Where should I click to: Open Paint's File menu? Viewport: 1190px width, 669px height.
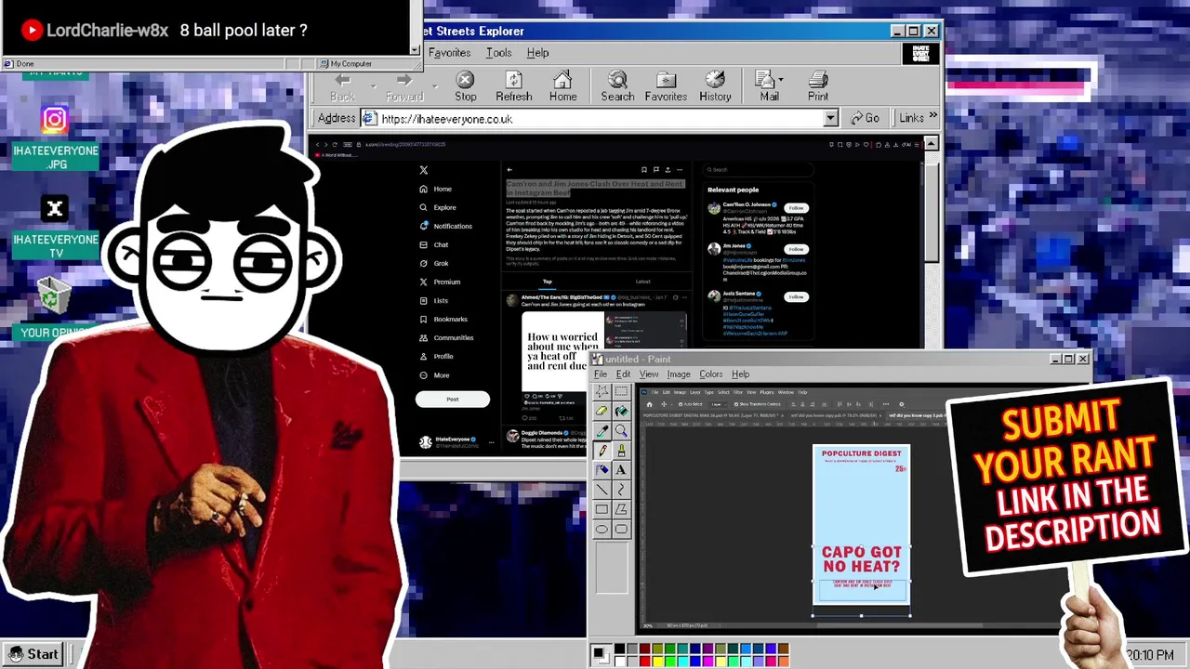601,374
